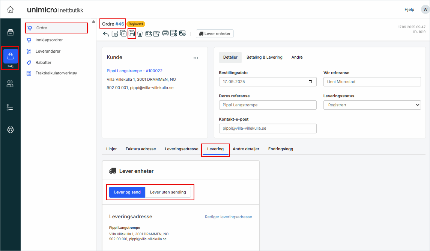Open the Betaling & Levering tab
This screenshot has width=430, height=251.
pyautogui.click(x=264, y=57)
